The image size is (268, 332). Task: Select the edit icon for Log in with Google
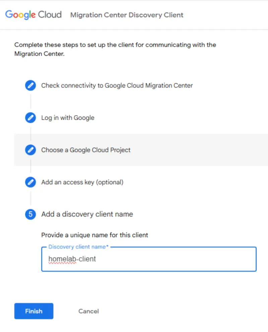pyautogui.click(x=30, y=118)
